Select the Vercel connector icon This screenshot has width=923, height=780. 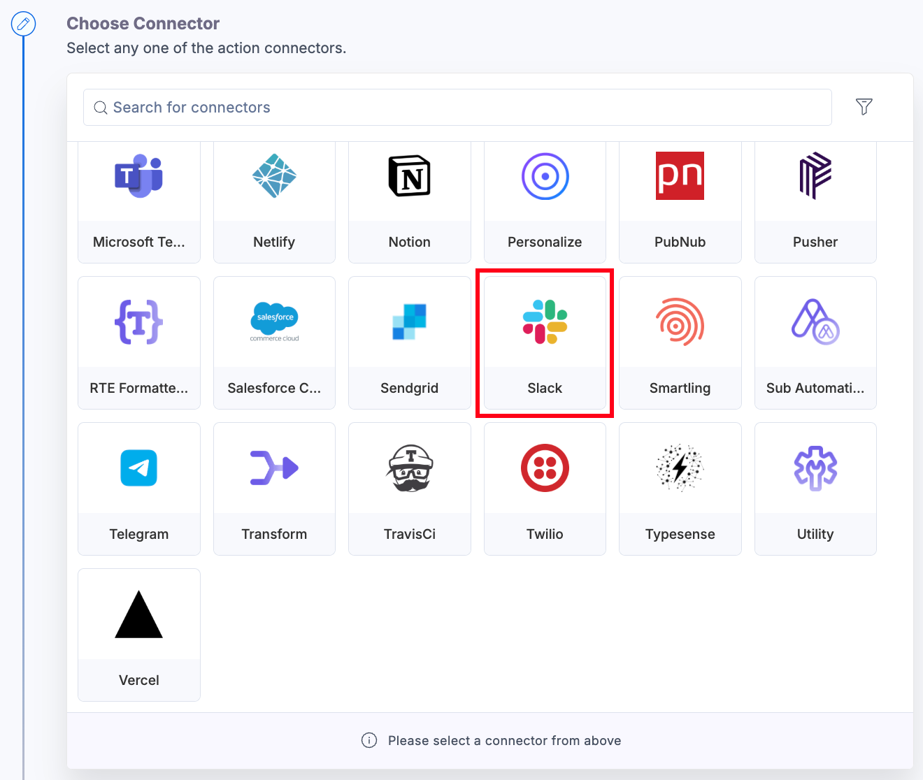138,614
